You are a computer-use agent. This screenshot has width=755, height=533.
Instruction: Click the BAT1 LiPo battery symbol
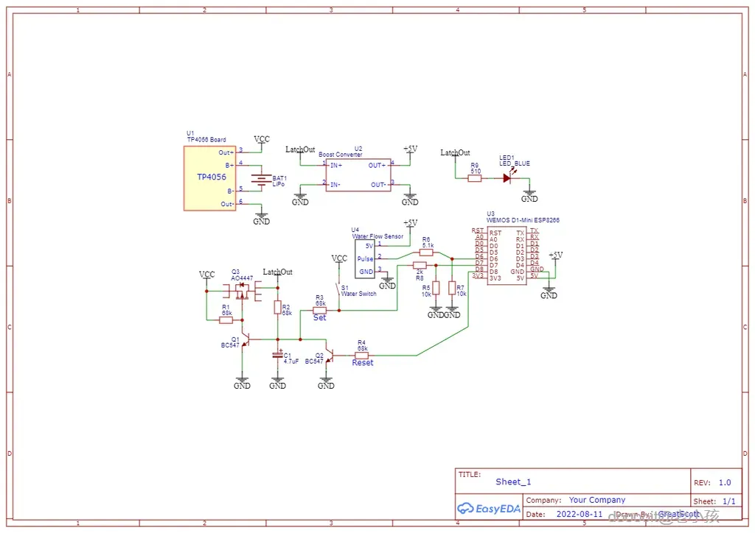point(262,180)
